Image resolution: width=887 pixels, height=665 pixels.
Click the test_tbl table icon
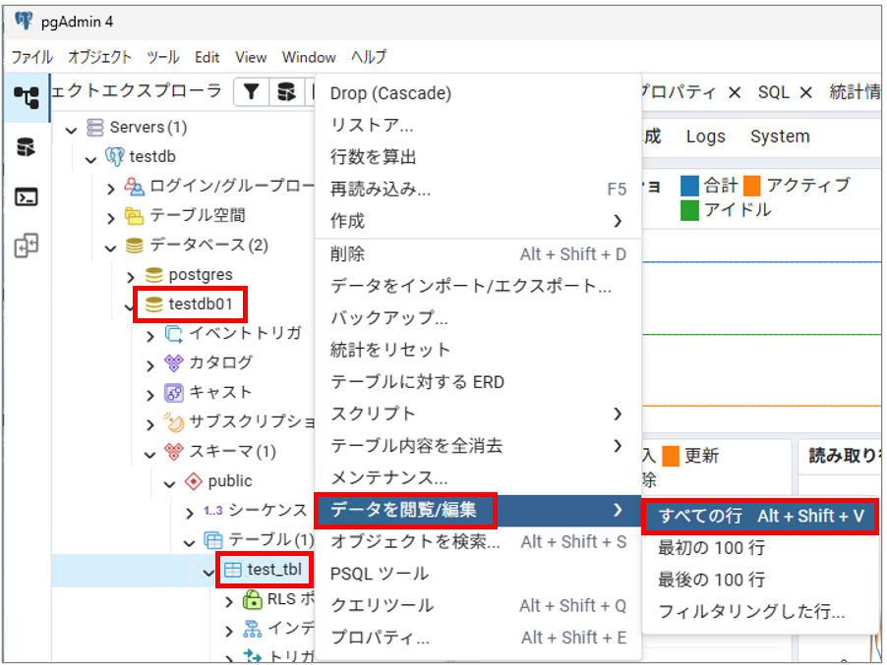pos(233,570)
